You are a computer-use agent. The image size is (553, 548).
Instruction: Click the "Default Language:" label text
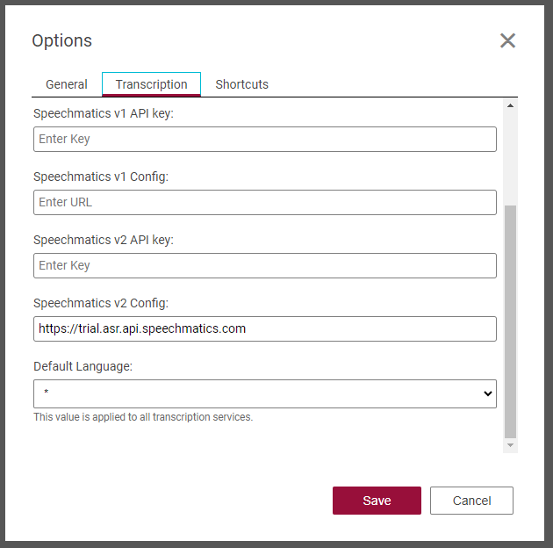pos(83,366)
